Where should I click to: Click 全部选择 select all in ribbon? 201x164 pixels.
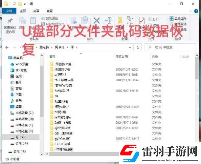tap(180, 18)
